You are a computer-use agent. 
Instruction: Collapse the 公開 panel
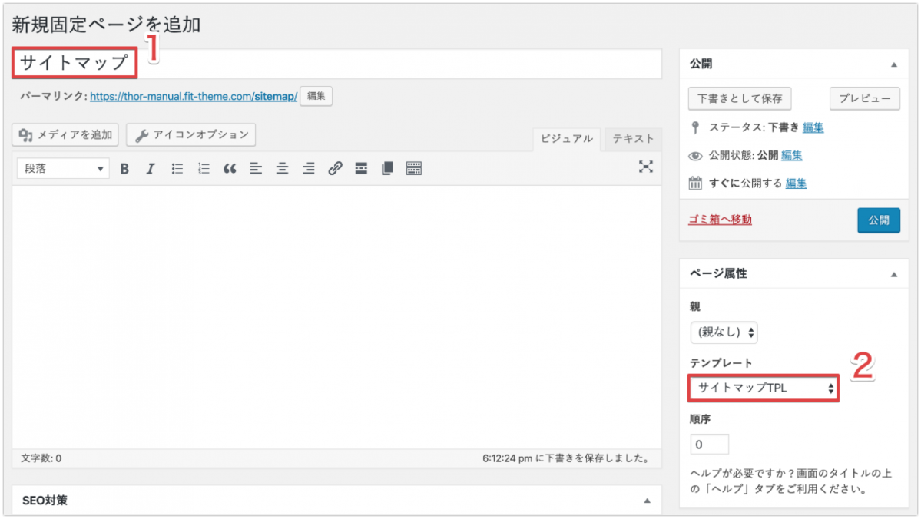[893, 64]
